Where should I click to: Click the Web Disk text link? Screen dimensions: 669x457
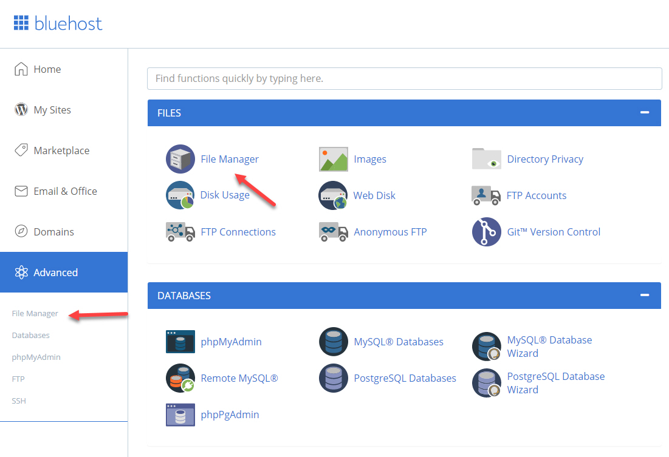(x=374, y=195)
